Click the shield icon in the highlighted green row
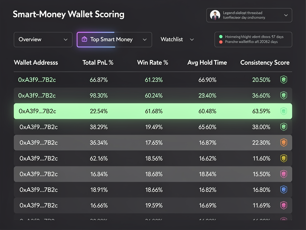Viewport: 306px width, 230px height. [x=284, y=111]
